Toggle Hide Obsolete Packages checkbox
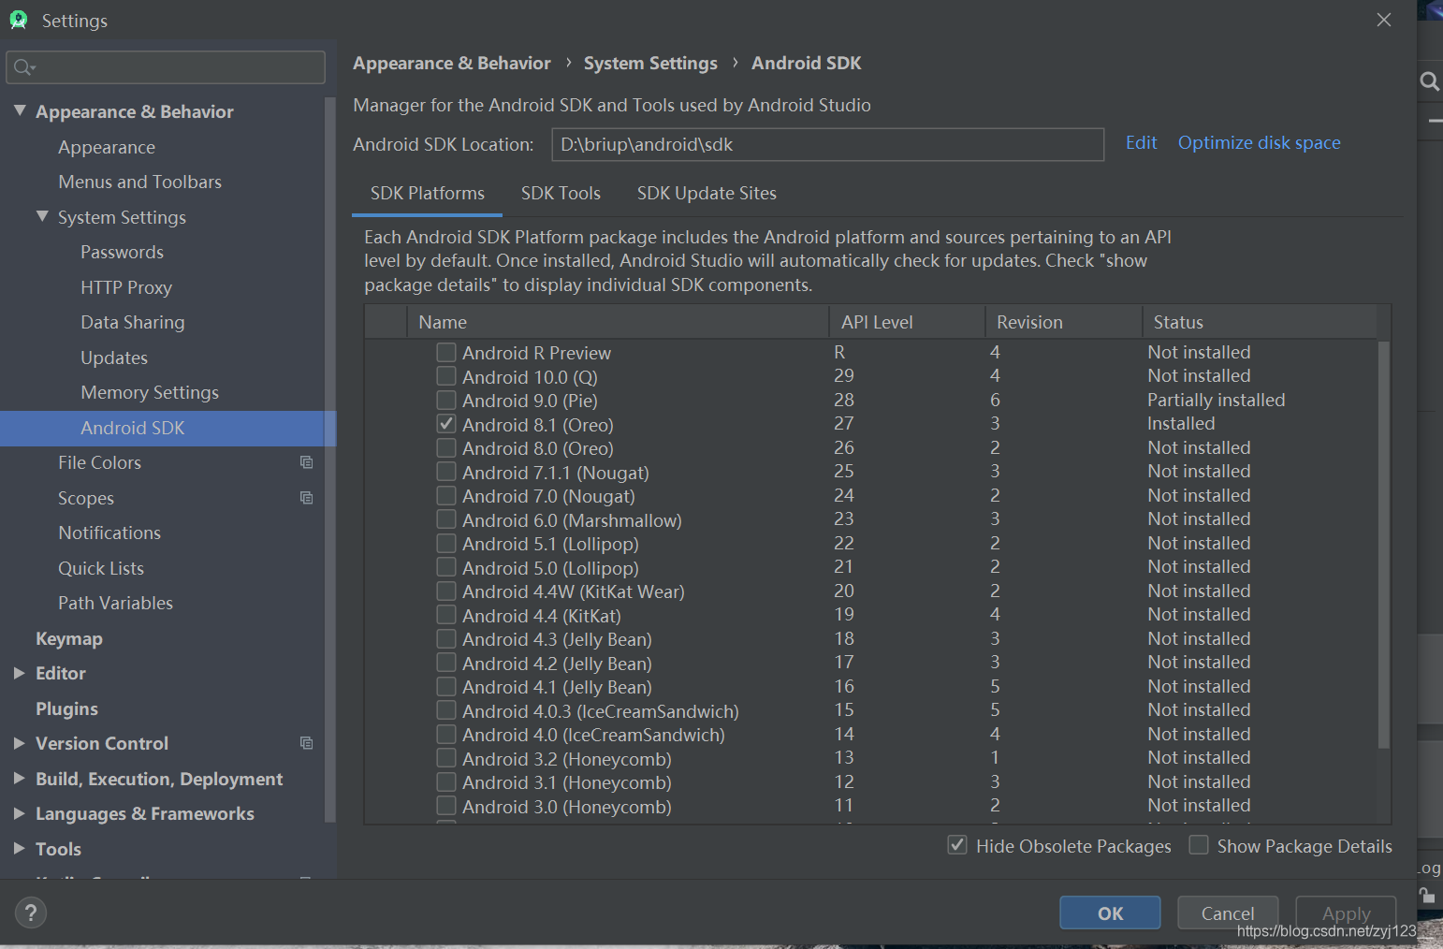Screen dimensions: 1443x949 pyautogui.click(x=957, y=845)
